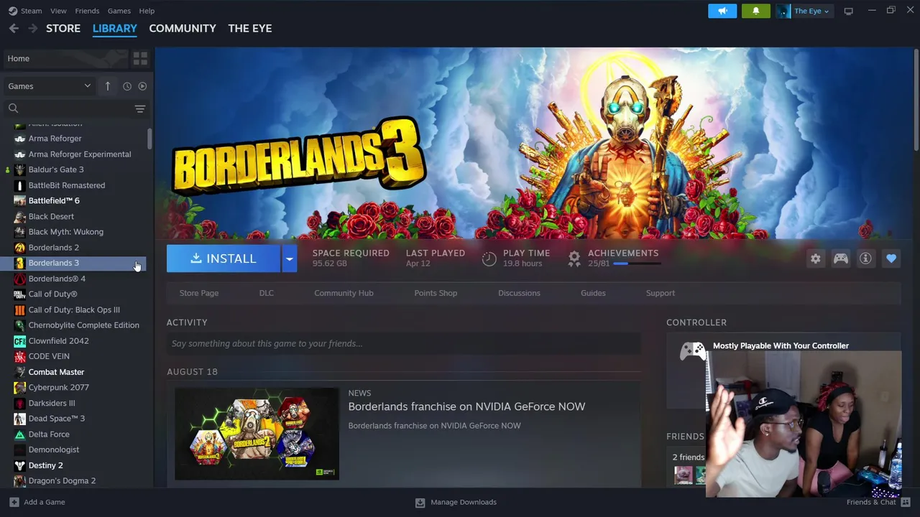Expand the Games category dropdown
This screenshot has width=920, height=517.
49,86
